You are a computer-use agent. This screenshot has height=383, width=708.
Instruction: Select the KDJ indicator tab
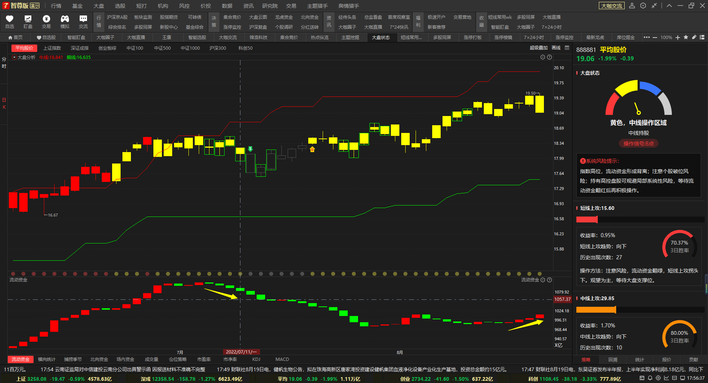pos(256,359)
